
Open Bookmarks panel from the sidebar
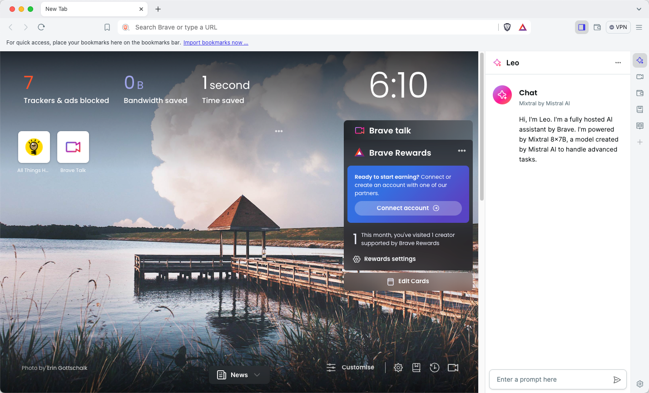click(x=640, y=109)
